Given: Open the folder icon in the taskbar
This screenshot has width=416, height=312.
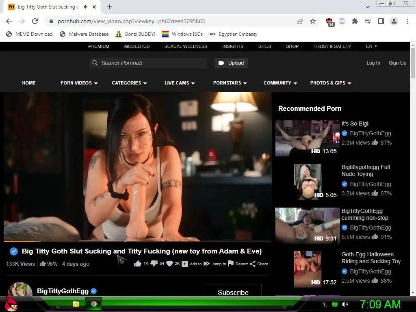Looking at the screenshot, I should click(76, 304).
